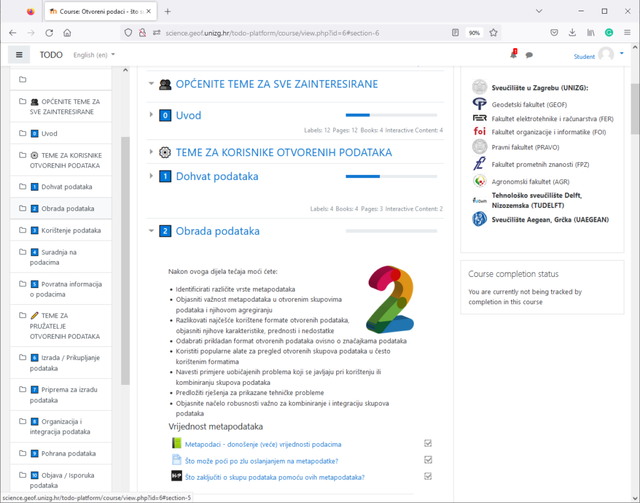
Task: Open the English (en) language dropdown
Action: (94, 55)
